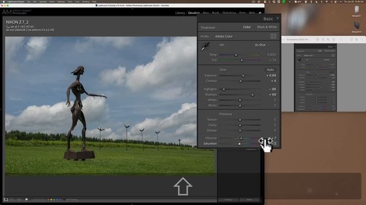
Task: Switch to the Develop module
Action: (x=194, y=13)
